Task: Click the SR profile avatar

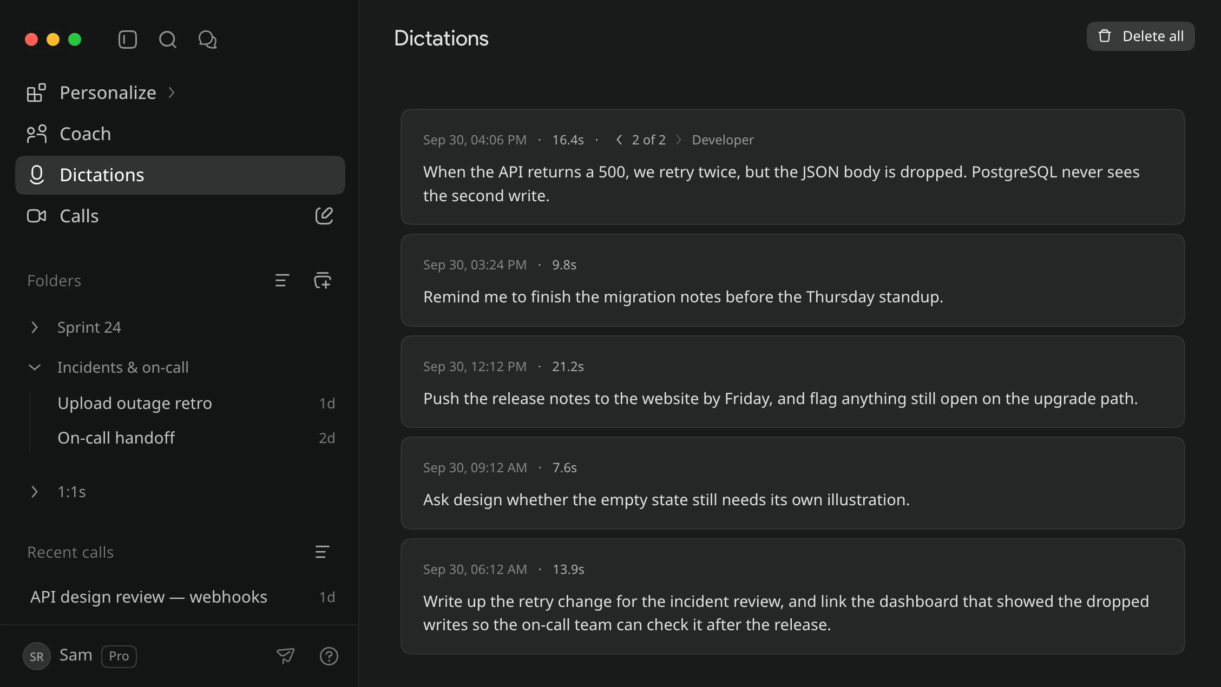Action: click(x=36, y=656)
